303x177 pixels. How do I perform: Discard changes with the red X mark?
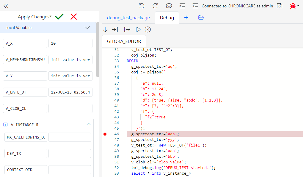(x=73, y=17)
